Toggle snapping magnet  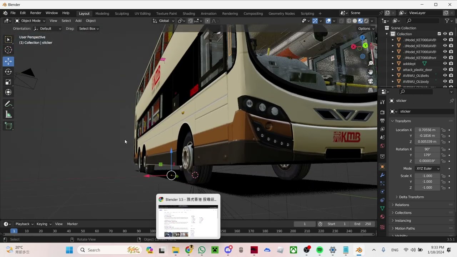click(x=191, y=21)
